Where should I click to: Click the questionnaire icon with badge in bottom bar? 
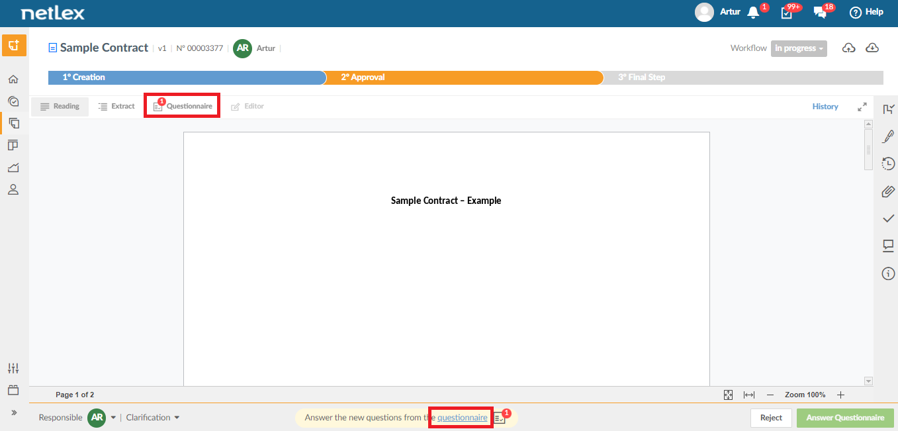(x=500, y=418)
